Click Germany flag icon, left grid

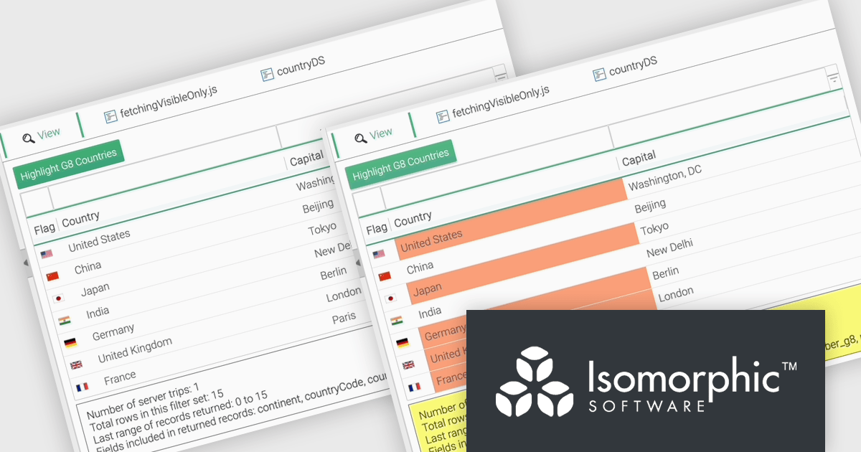70,343
